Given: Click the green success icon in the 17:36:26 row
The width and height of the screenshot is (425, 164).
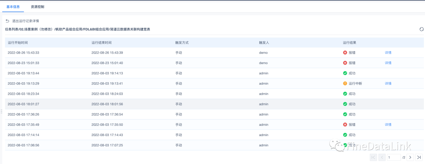Looking at the screenshot, I should (x=345, y=114).
